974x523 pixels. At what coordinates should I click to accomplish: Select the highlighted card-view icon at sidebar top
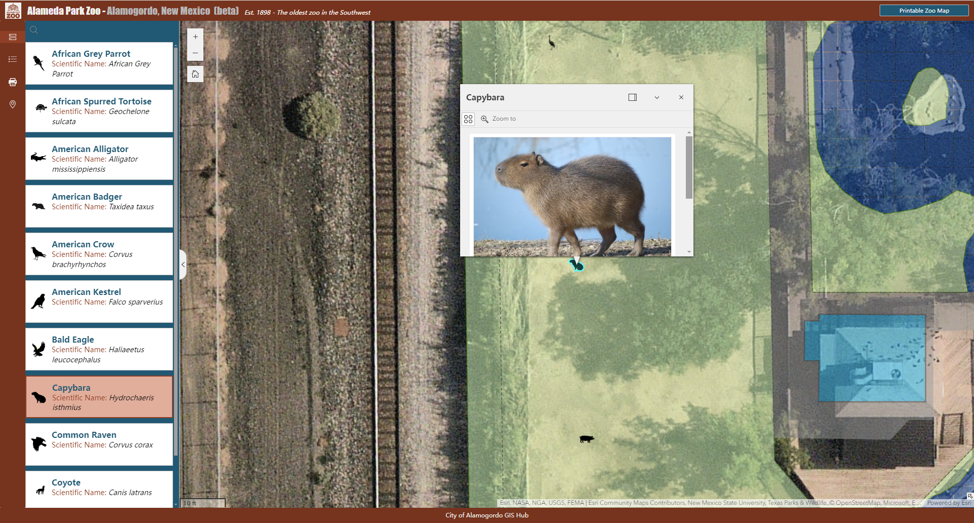[13, 37]
